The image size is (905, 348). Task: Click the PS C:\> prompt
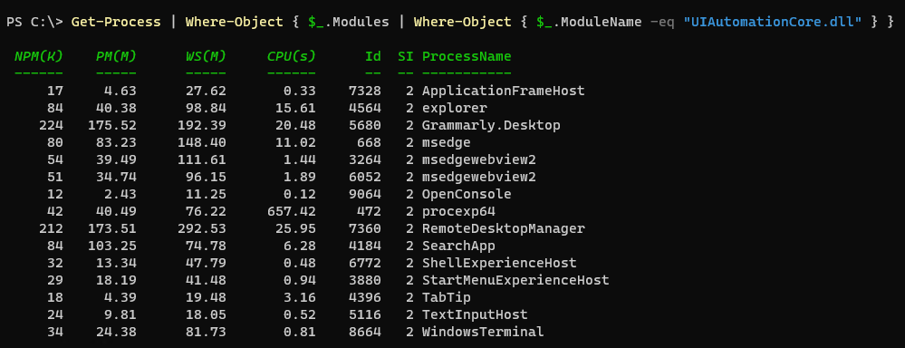[x=34, y=23]
